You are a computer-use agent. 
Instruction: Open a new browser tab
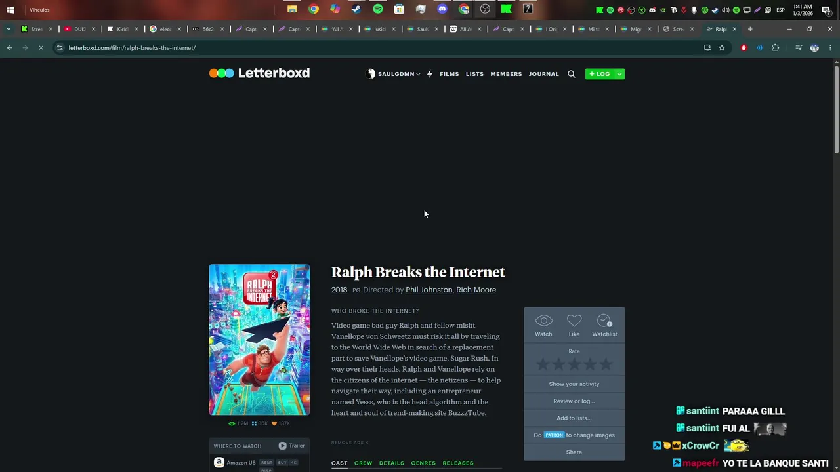(x=750, y=29)
